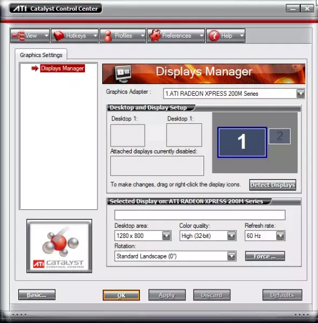The image size is (318, 323).
Task: Open the Hotkeys menu
Action: (x=75, y=36)
